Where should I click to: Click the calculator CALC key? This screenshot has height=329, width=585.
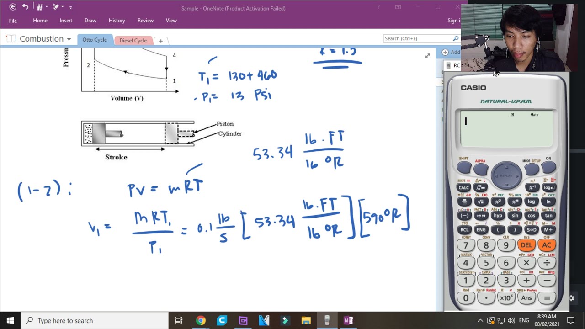pos(463,187)
